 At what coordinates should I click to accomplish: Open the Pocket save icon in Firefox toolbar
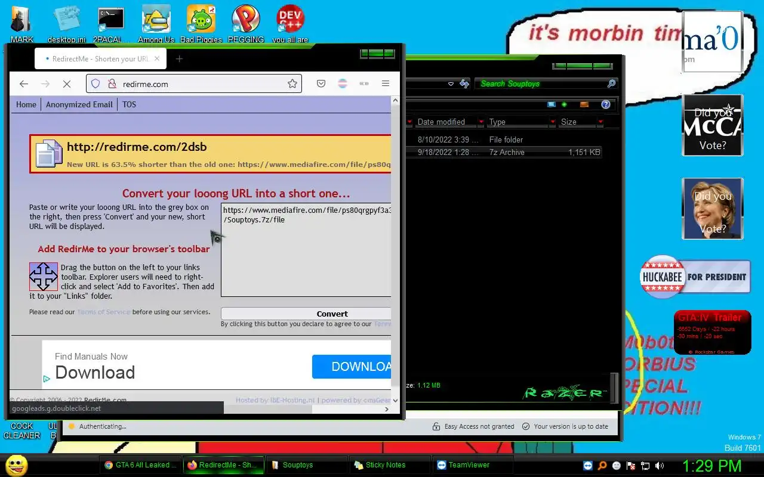coord(321,84)
